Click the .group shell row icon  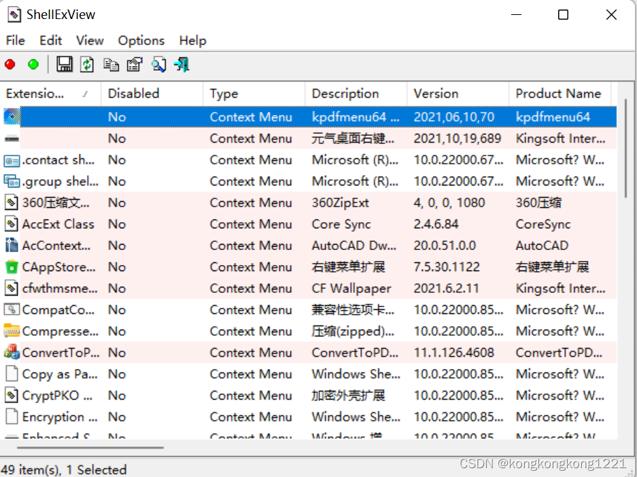tap(12, 181)
